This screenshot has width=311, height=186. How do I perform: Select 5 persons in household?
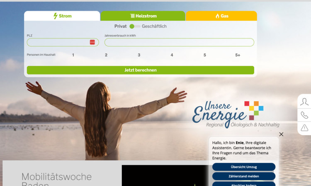point(205,55)
